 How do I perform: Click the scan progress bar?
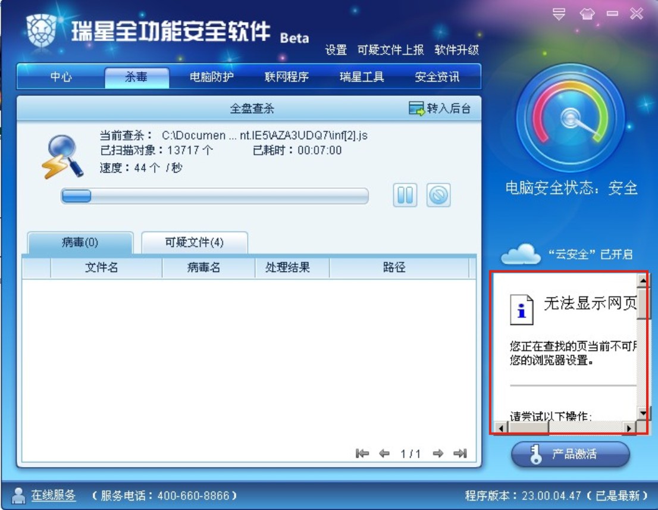215,196
